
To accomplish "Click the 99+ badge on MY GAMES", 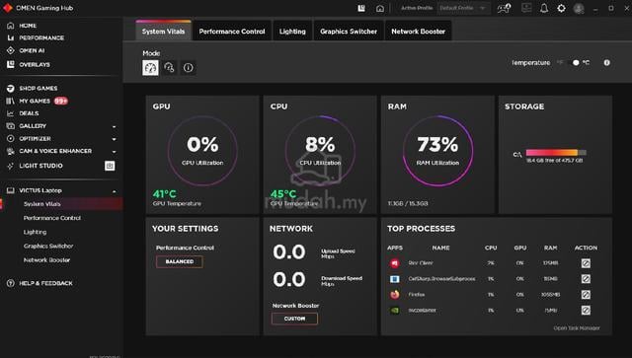I will [61, 101].
